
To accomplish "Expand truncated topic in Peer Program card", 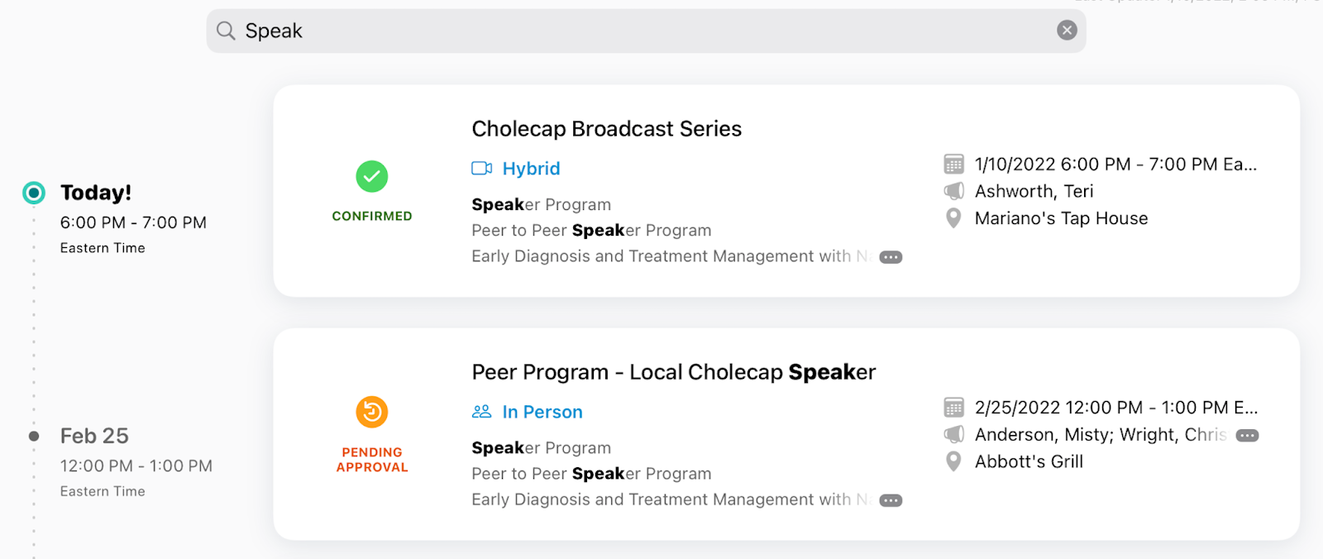I will (x=891, y=500).
